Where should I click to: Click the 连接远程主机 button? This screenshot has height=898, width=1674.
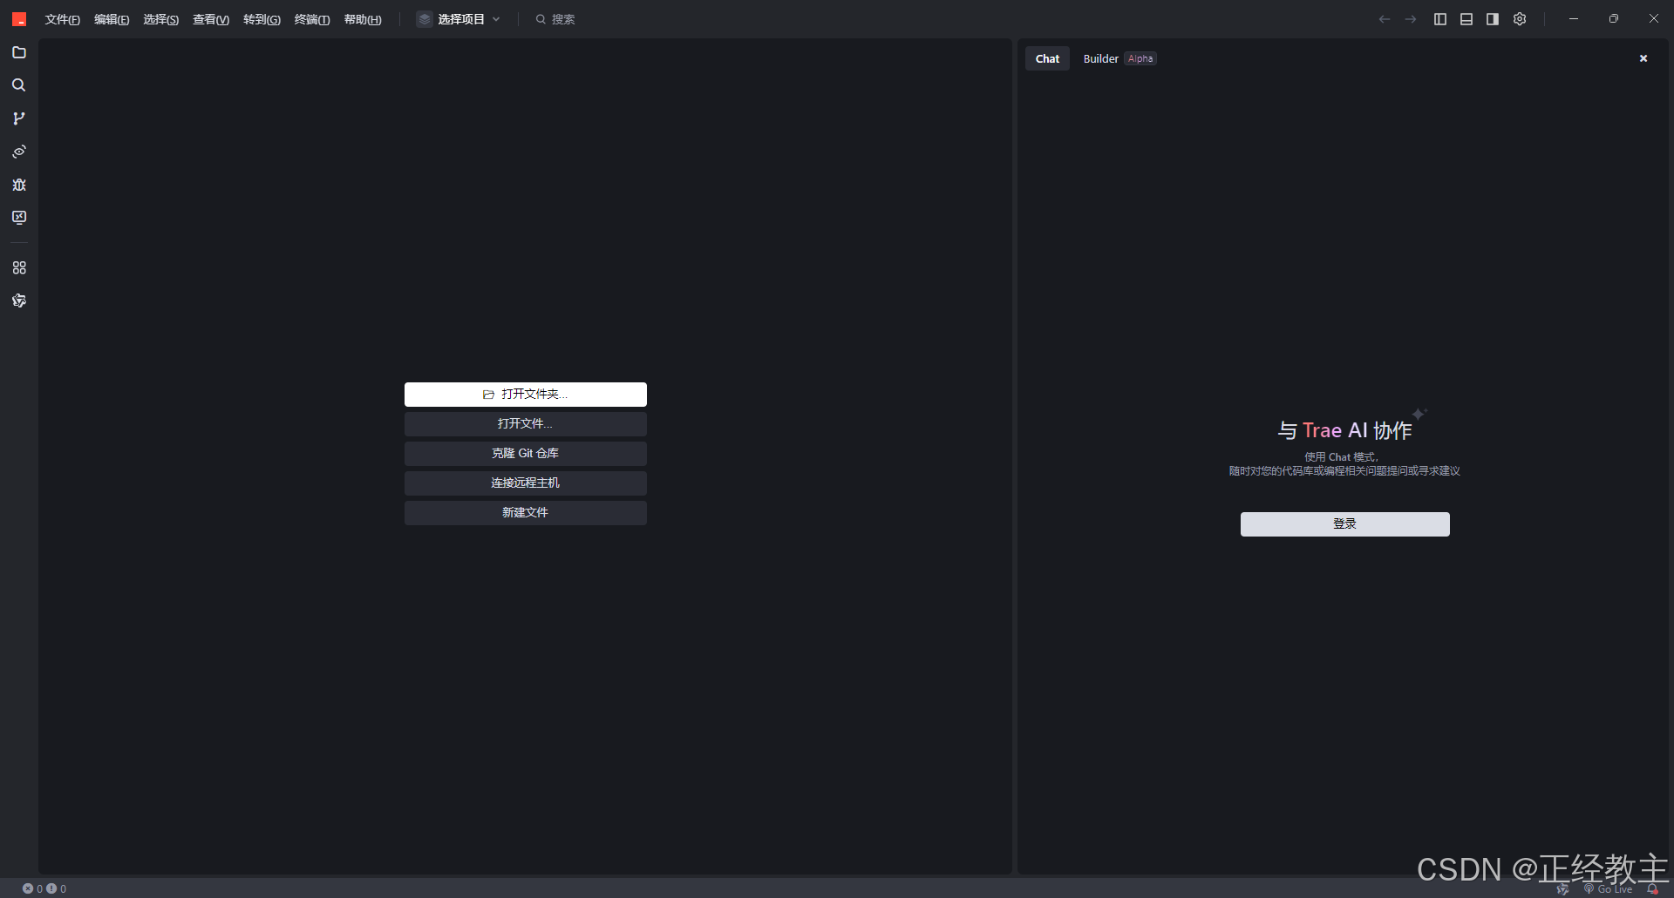click(x=526, y=483)
